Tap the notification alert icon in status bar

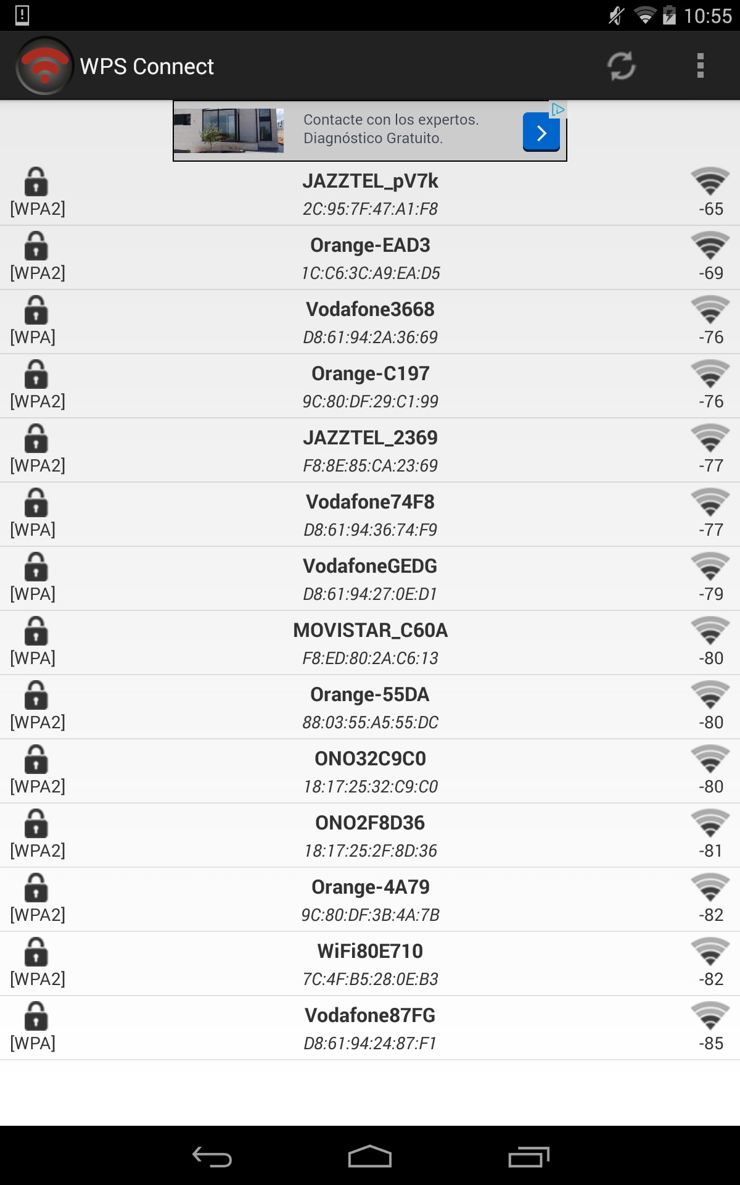[x=22, y=15]
